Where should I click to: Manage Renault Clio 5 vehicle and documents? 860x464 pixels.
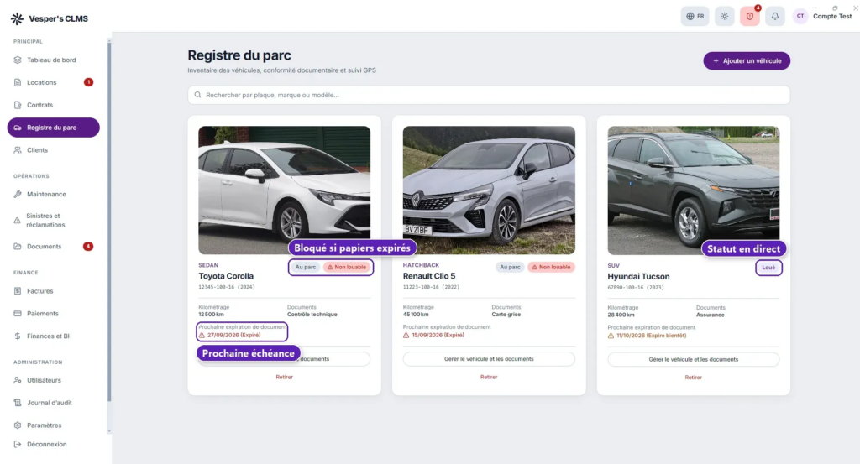tap(489, 359)
